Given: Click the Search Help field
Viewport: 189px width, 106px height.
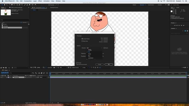Looking at the screenshot, I should click(x=179, y=5).
